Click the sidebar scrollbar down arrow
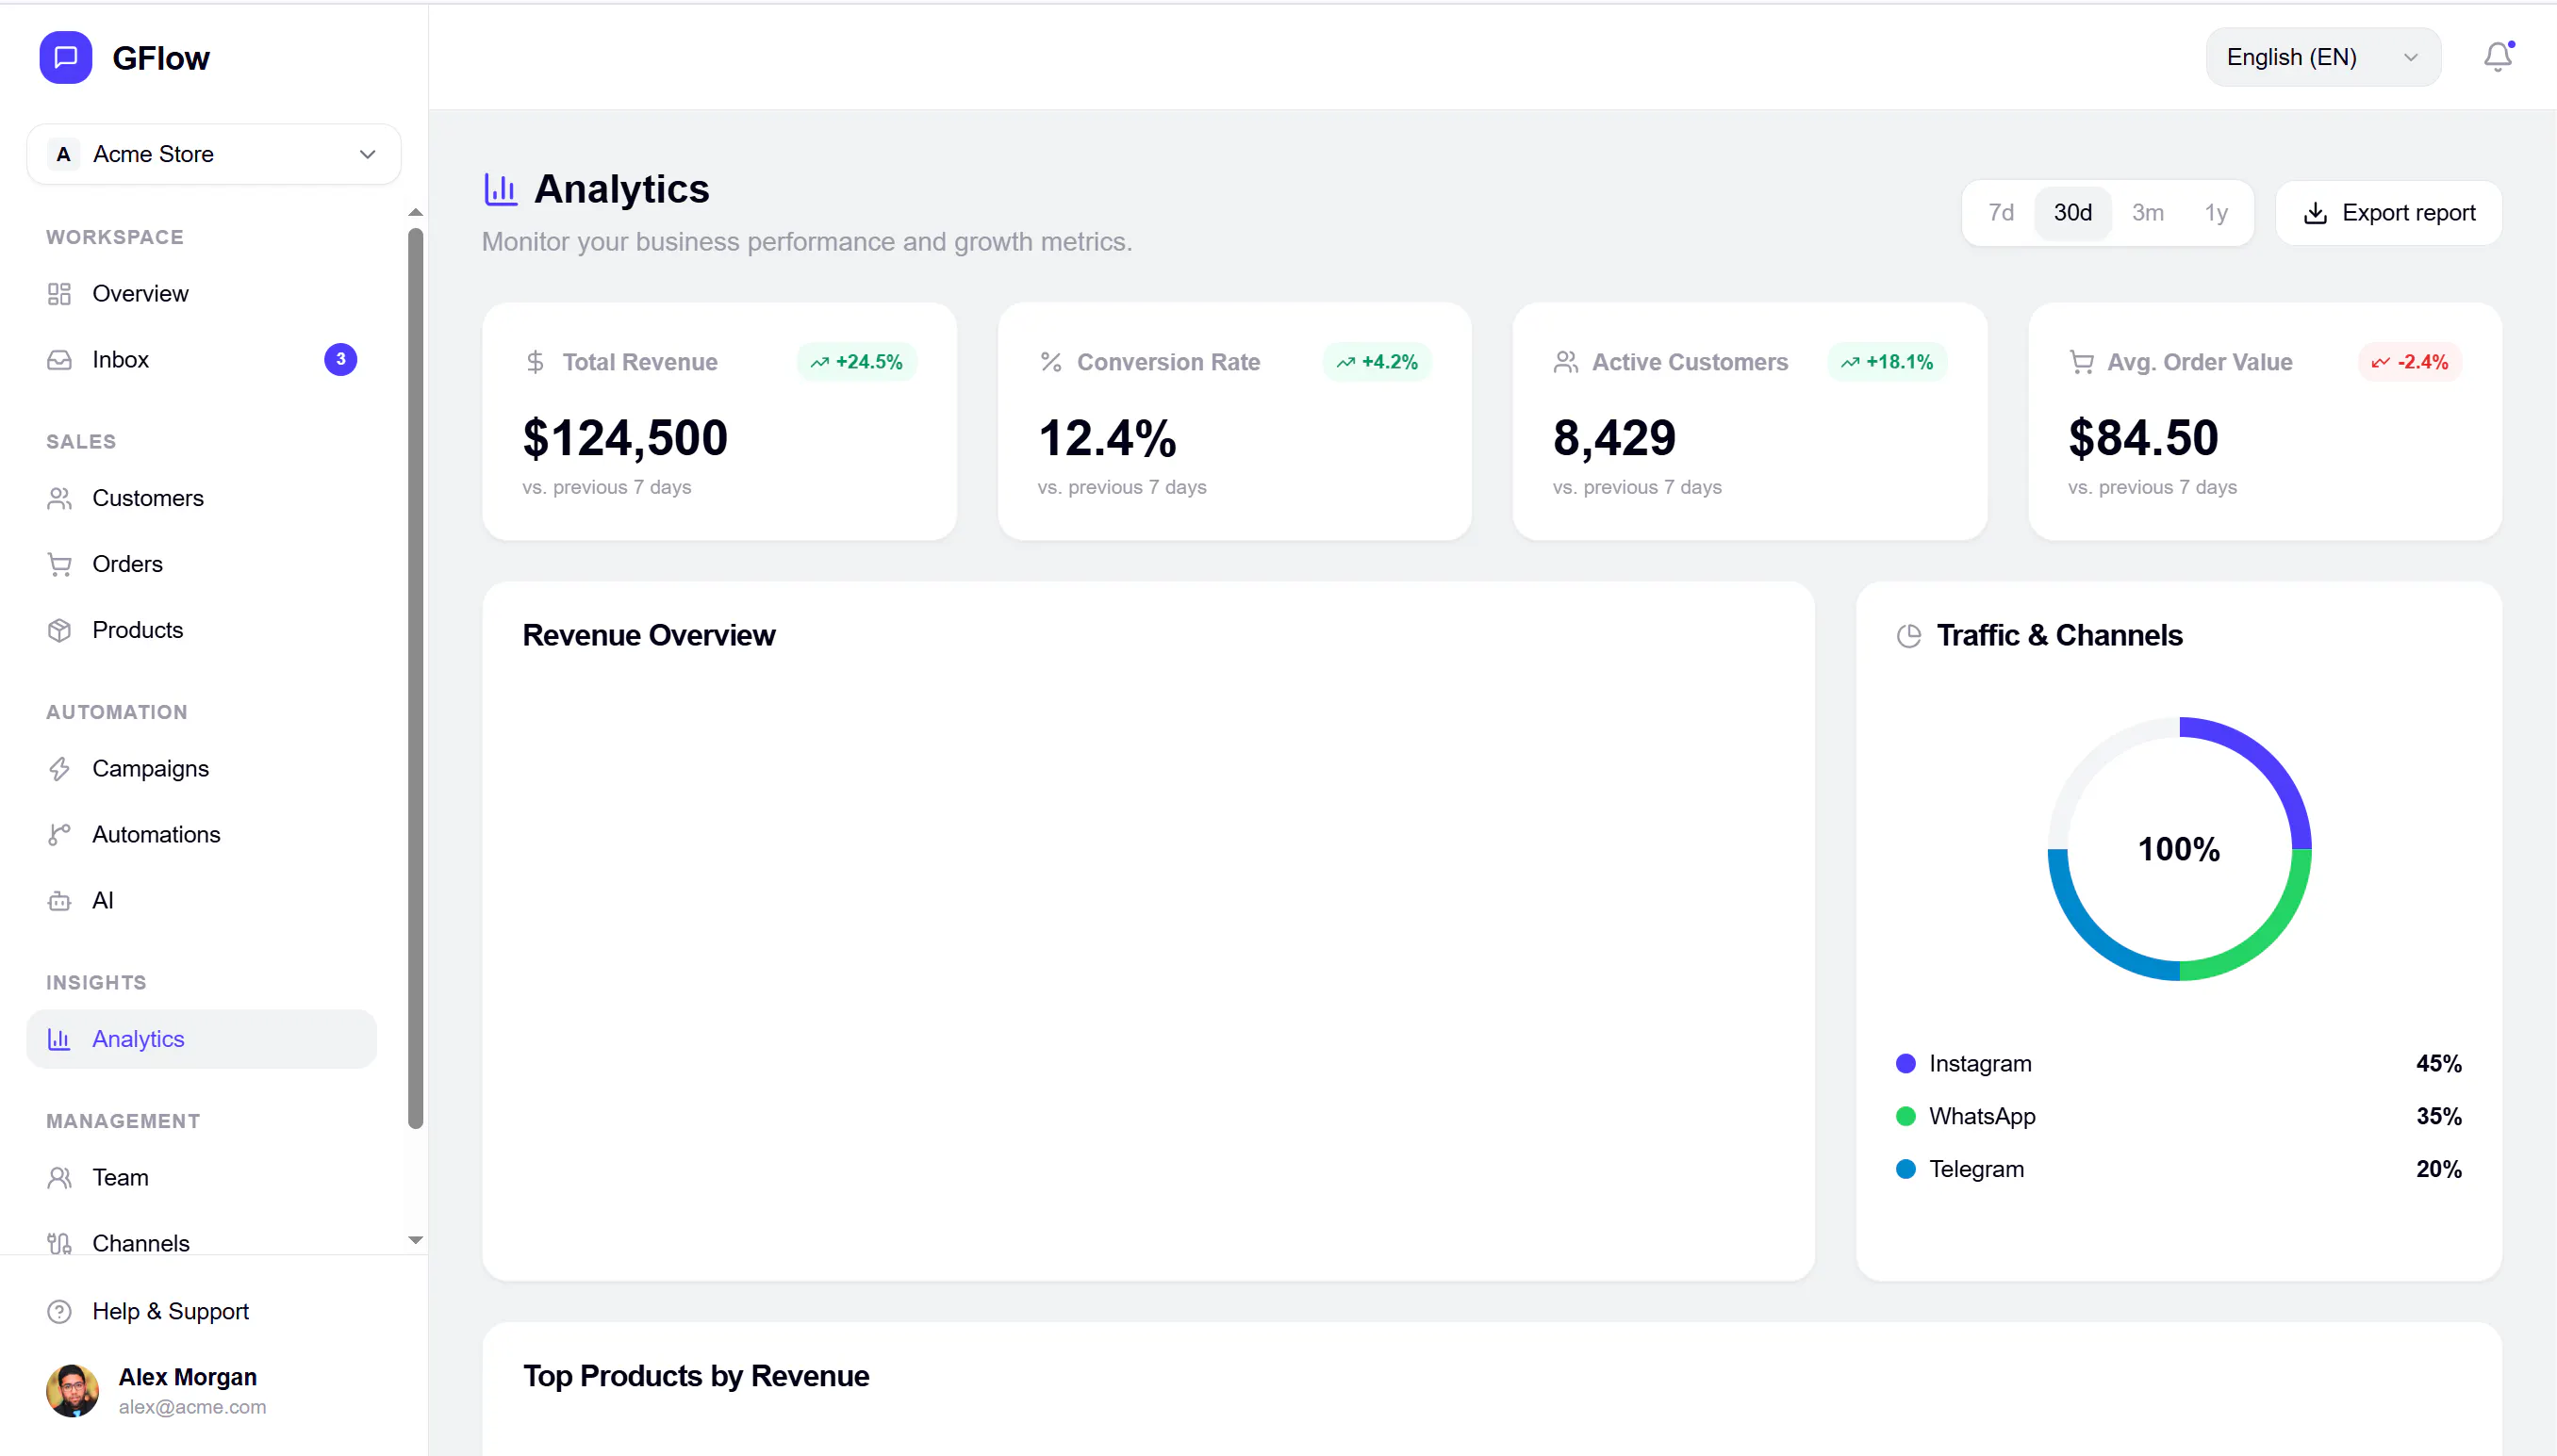The image size is (2557, 1456). pos(416,1240)
